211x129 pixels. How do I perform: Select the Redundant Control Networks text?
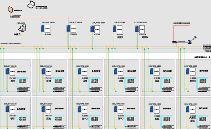click(11, 44)
